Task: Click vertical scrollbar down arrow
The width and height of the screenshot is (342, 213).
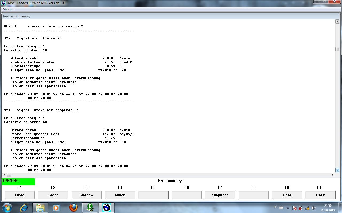Action: [337, 170]
